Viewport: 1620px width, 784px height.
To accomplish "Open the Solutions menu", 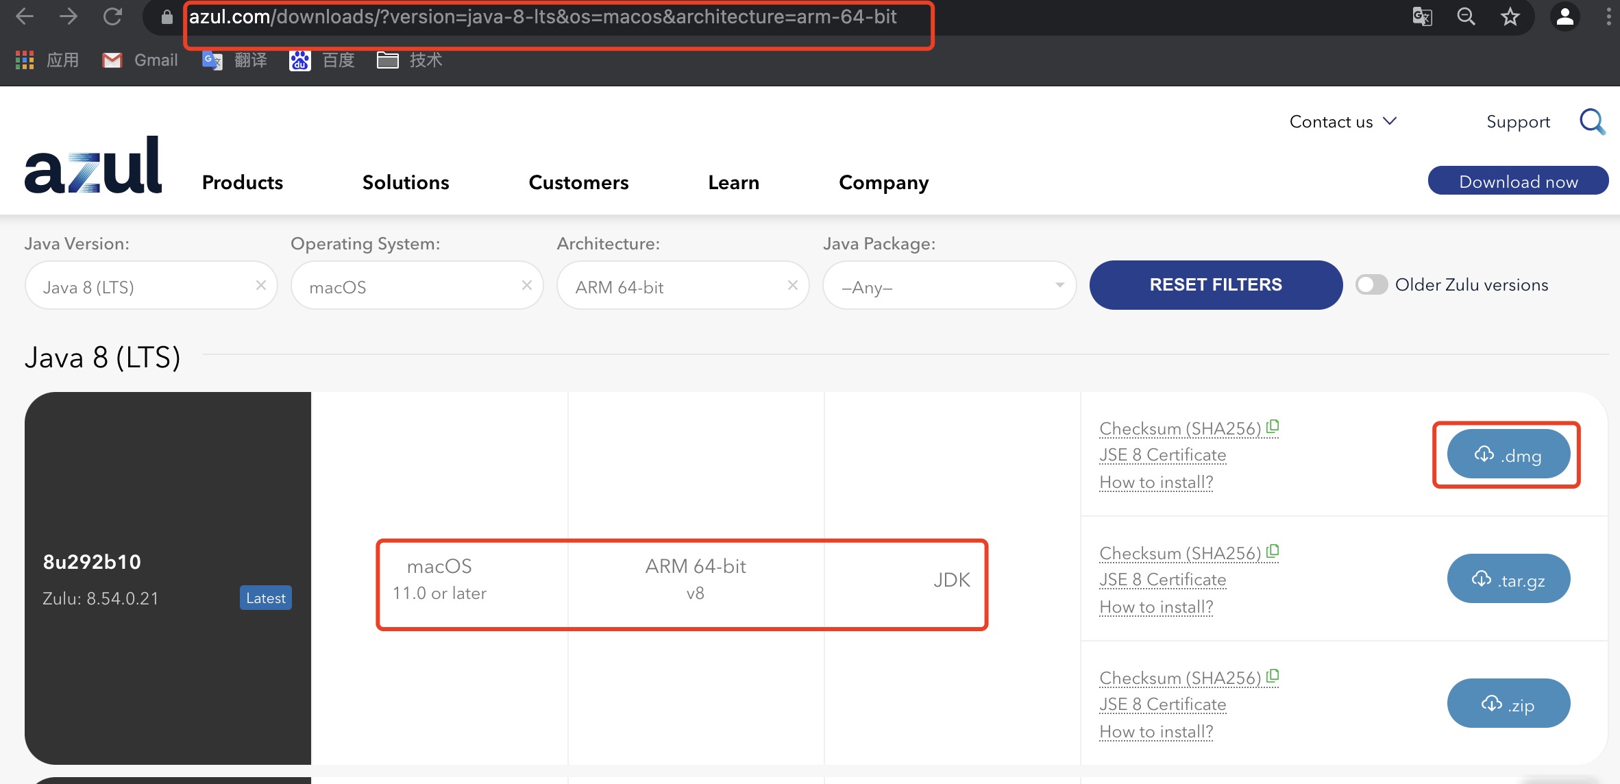I will coord(406,182).
